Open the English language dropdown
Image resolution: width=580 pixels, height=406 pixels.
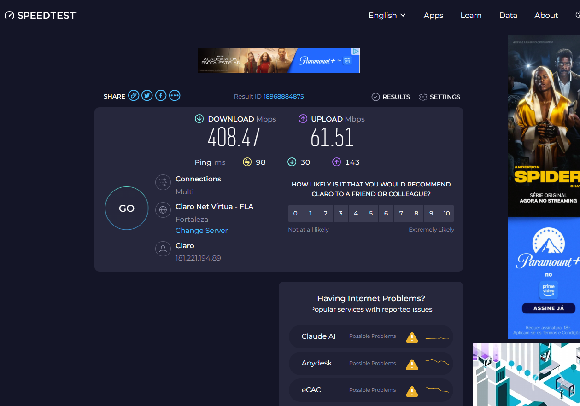[387, 15]
